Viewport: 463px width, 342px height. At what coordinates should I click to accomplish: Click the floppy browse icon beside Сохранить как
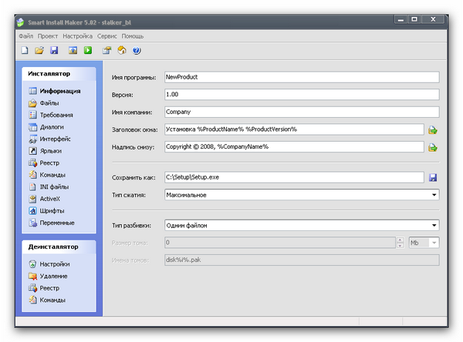433,178
